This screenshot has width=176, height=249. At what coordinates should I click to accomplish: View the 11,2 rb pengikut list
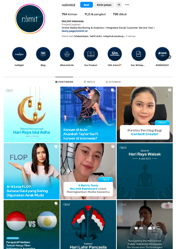click(95, 14)
